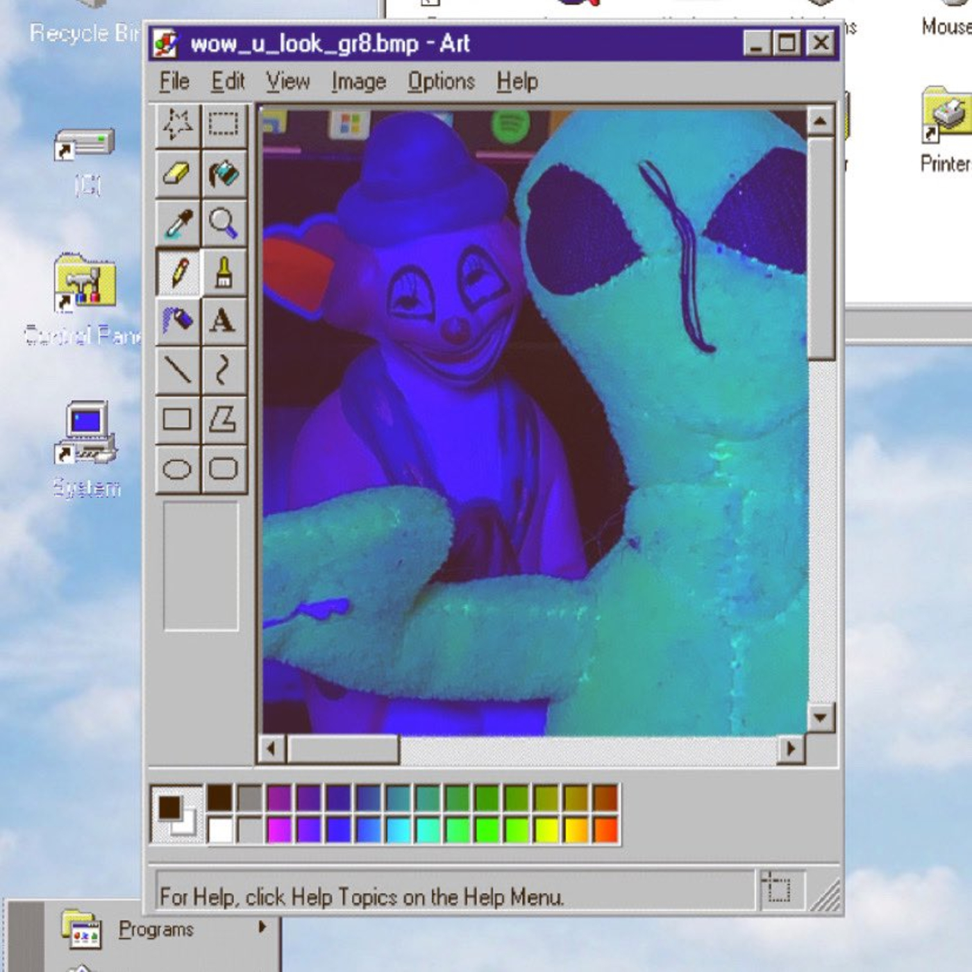Open the File menu
This screenshot has height=972, width=972.
coord(174,82)
